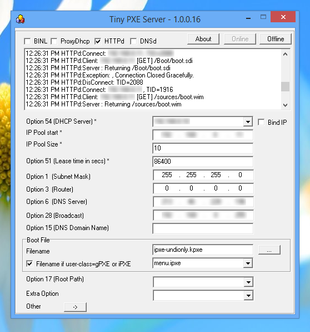Click the Subnet Mask field
310x332 pixels.
click(203, 175)
